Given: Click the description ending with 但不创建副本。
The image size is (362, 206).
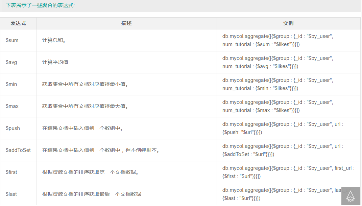Looking at the screenshot, I should [x=102, y=150].
